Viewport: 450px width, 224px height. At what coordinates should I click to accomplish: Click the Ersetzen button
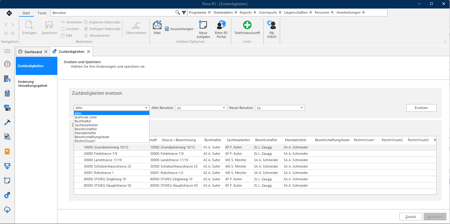coord(421,108)
